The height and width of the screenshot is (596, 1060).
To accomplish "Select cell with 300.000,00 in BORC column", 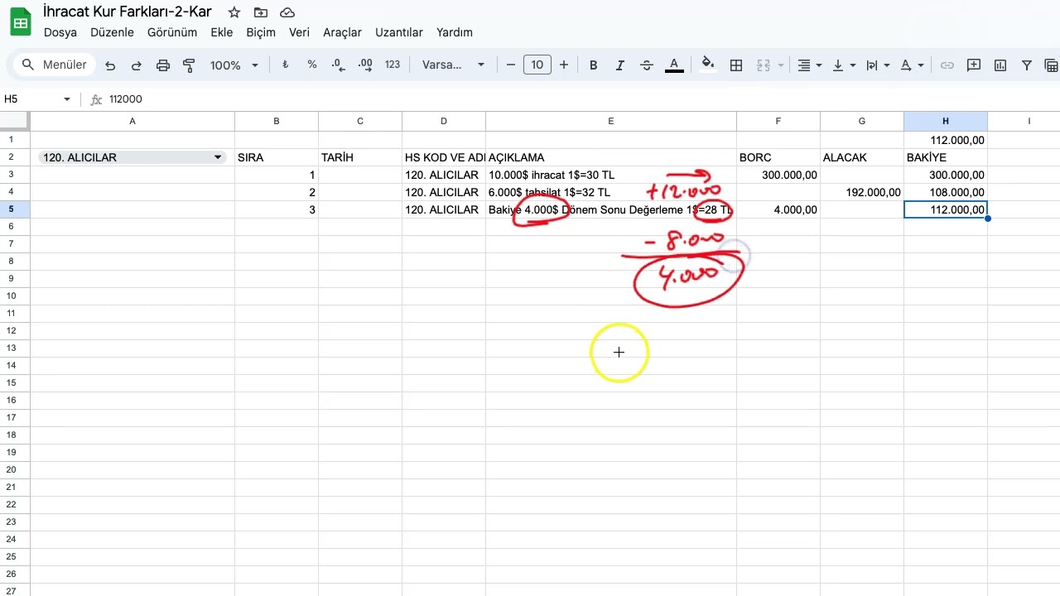I will click(778, 175).
